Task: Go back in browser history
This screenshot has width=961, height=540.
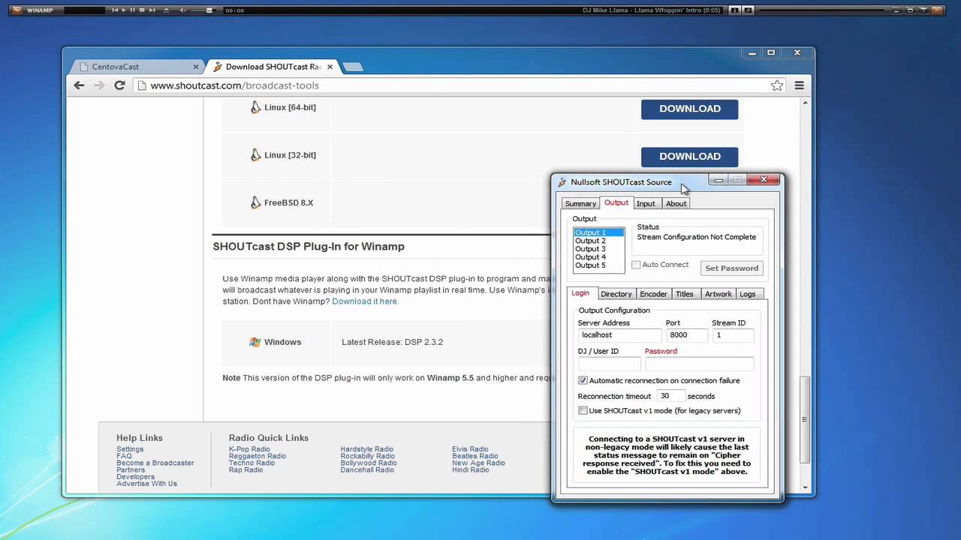Action: click(x=79, y=85)
